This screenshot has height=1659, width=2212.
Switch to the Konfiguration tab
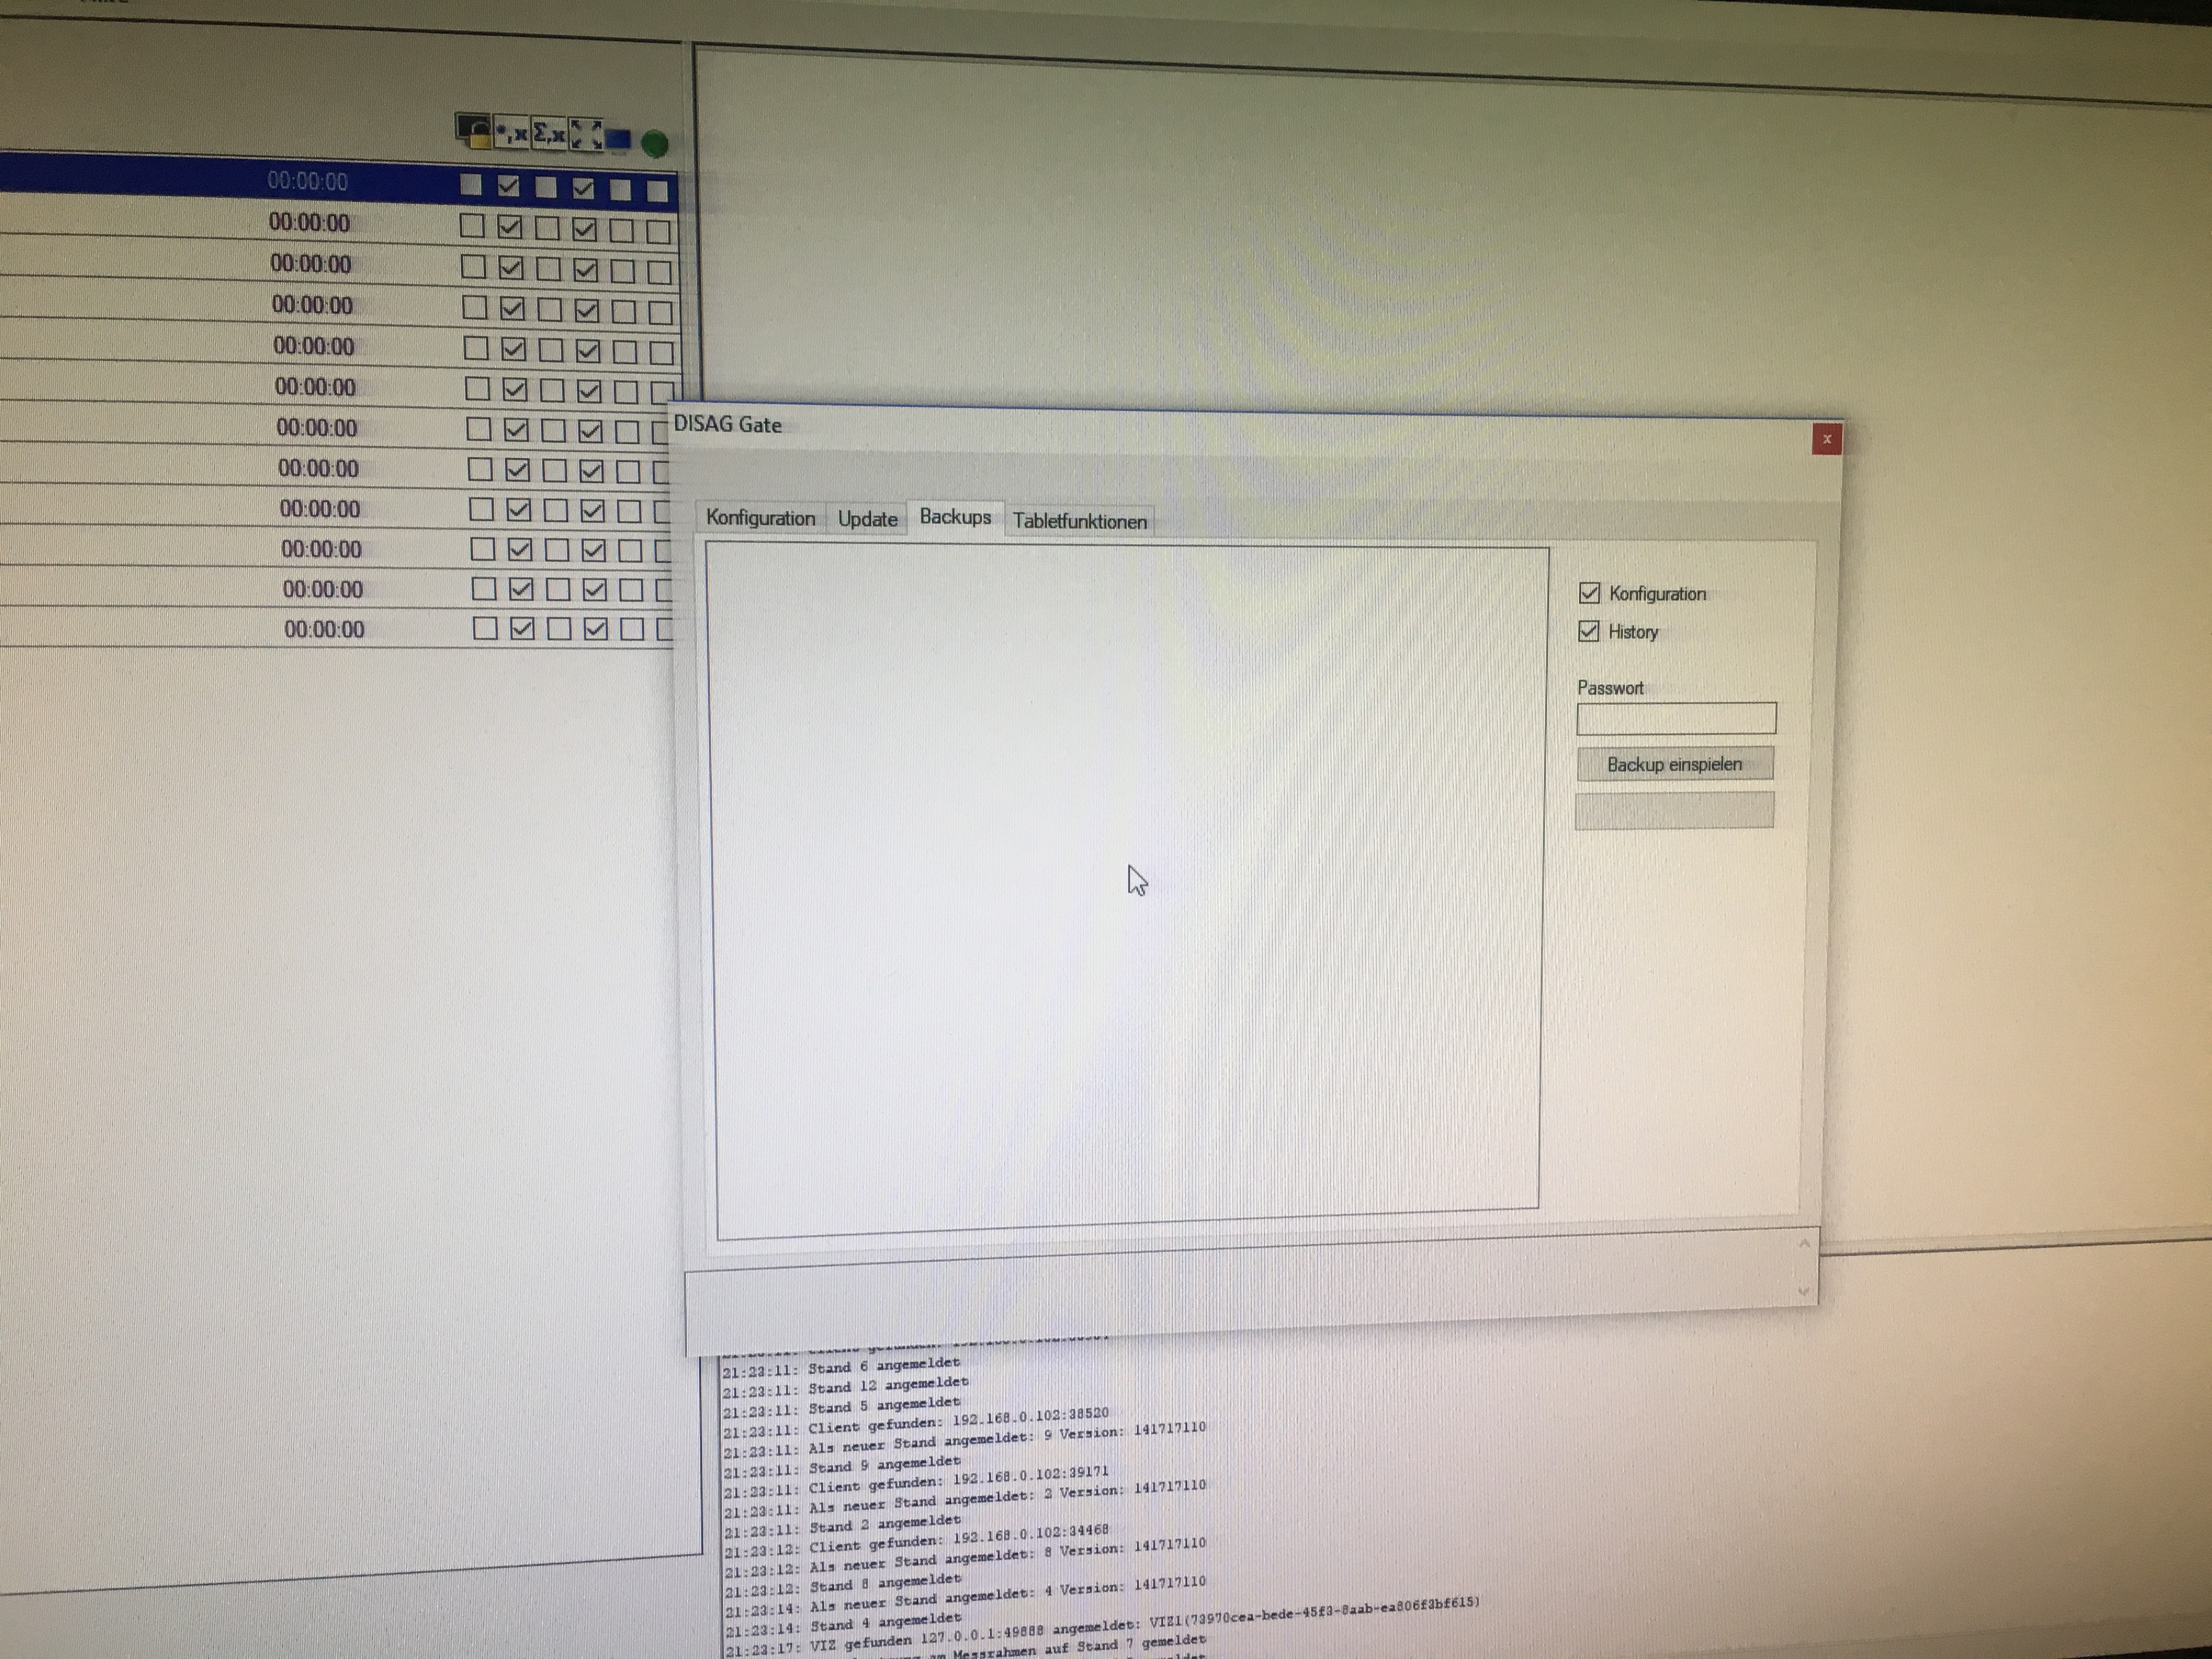pyautogui.click(x=760, y=518)
